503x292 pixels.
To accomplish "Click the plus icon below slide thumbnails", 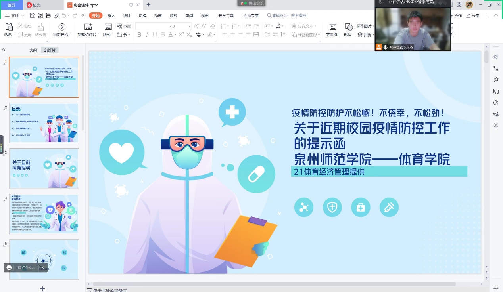I will (42, 288).
